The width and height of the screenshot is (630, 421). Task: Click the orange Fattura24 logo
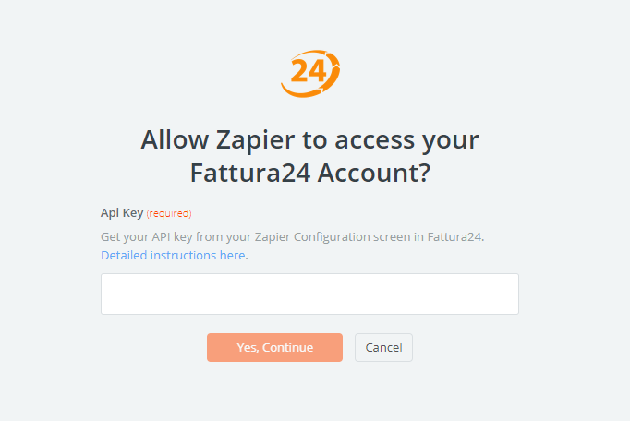(x=310, y=74)
